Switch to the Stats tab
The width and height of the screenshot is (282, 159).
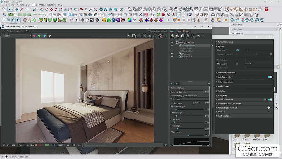coord(179,31)
